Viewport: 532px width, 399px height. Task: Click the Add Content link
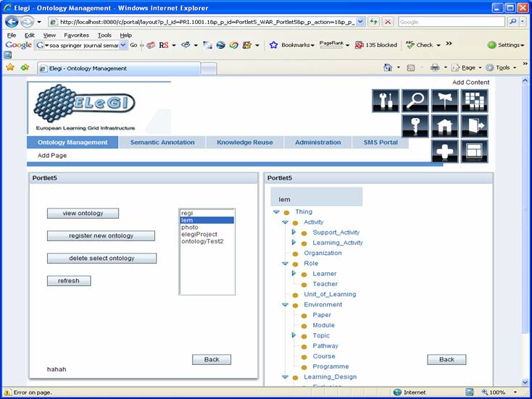click(470, 83)
